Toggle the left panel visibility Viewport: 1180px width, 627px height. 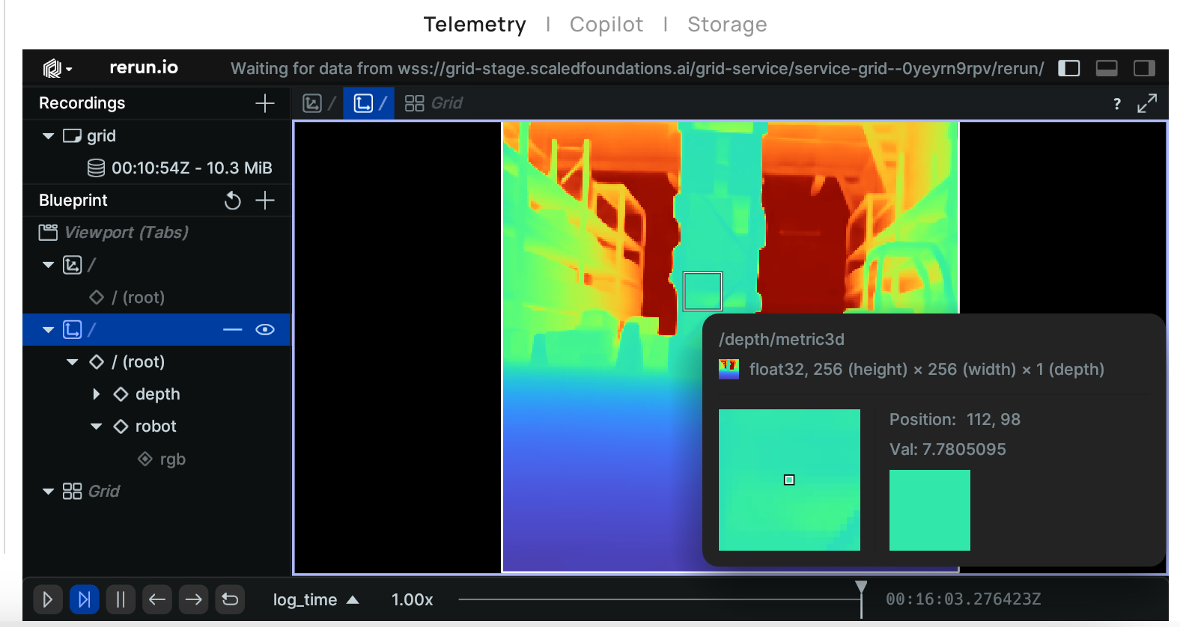point(1068,68)
